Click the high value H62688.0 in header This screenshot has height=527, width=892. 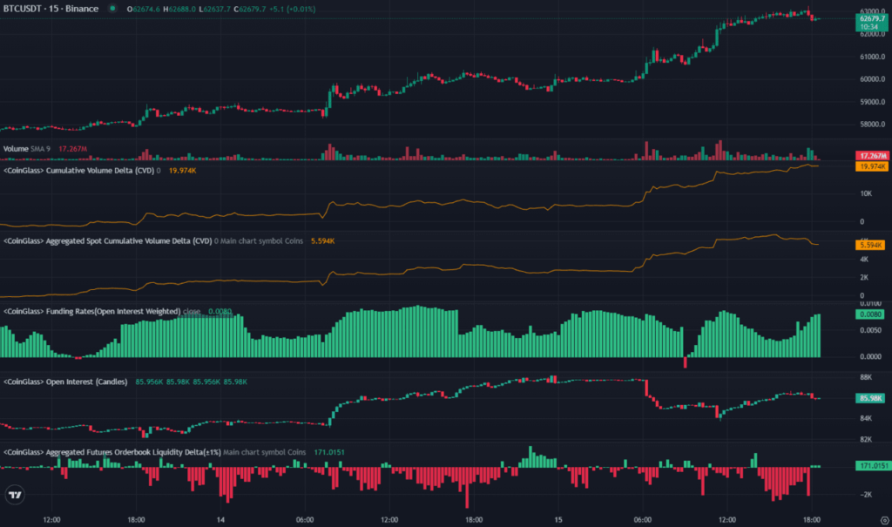(x=179, y=9)
